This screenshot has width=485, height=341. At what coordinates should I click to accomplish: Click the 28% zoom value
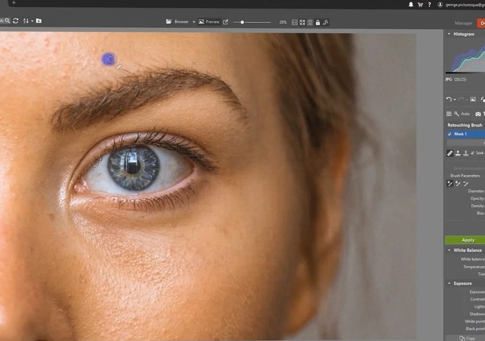283,22
